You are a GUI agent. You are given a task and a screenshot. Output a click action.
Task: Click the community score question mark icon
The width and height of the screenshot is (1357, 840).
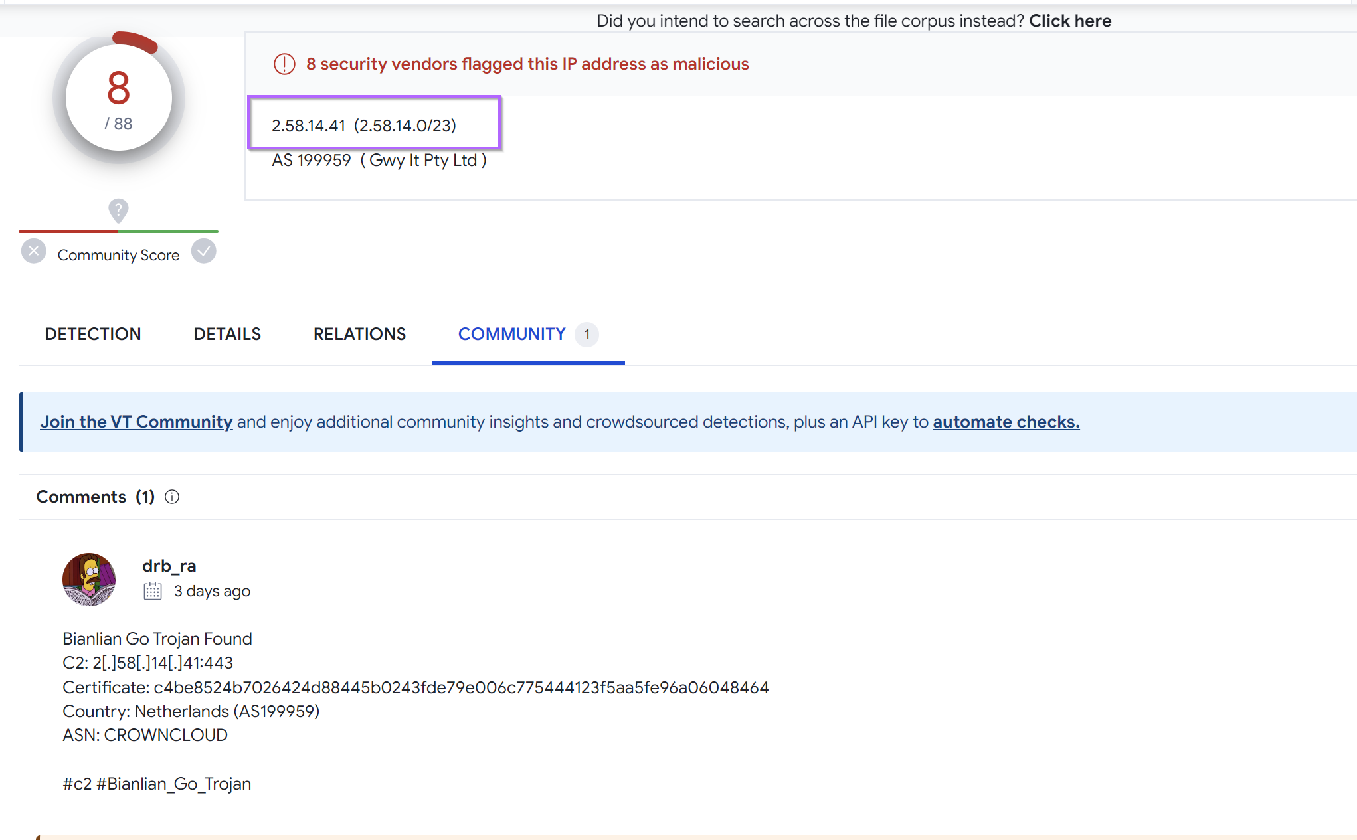pos(118,209)
